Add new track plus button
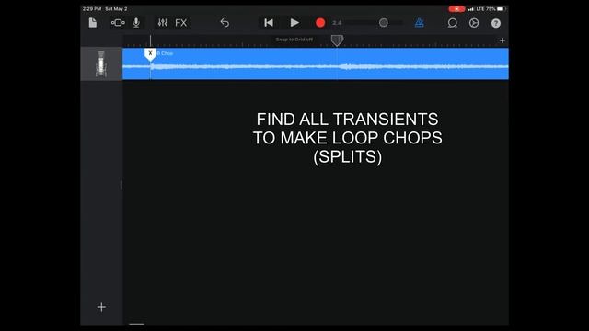 (101, 307)
